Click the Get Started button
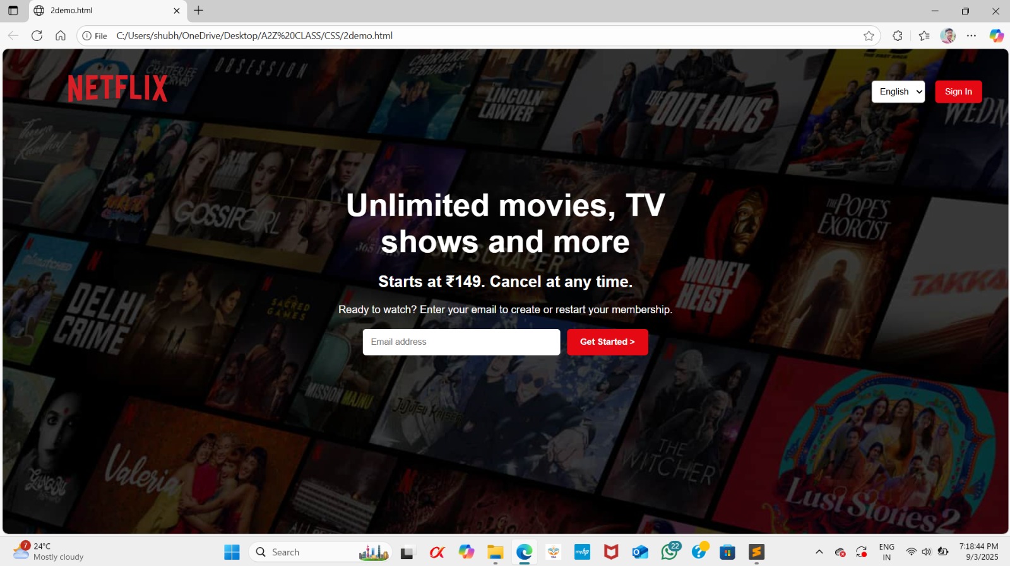The width and height of the screenshot is (1010, 566). point(607,342)
